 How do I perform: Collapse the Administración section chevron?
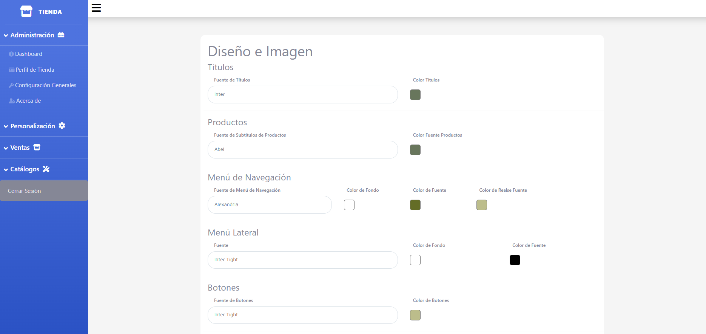click(x=6, y=35)
